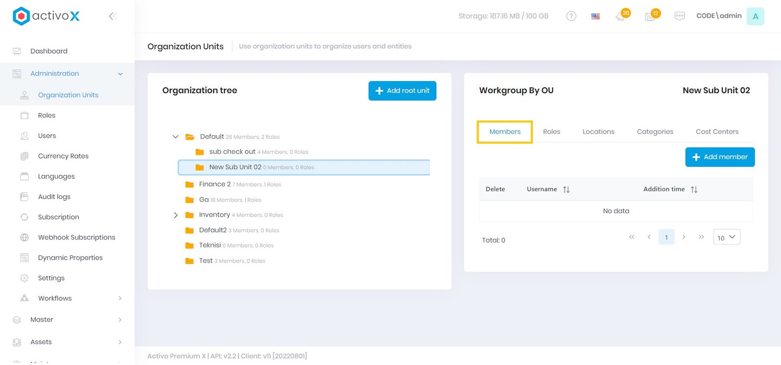Open the page size dropdown showing 10

point(726,237)
